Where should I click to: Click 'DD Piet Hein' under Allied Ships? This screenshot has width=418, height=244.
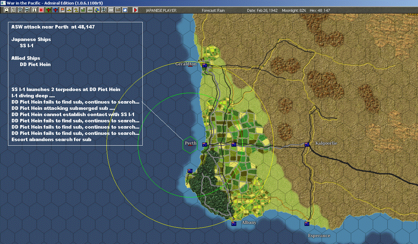[35, 64]
